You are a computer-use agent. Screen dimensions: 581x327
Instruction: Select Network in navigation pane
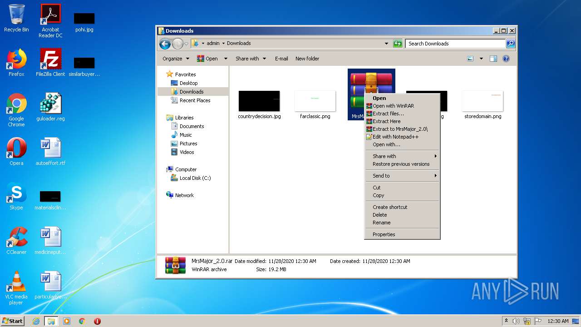[x=180, y=195]
